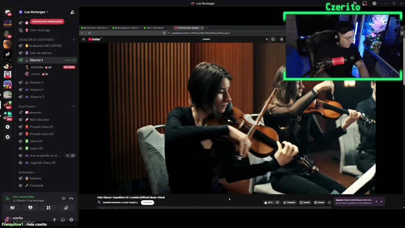The height and width of the screenshot is (228, 405).
Task: Join the Users #1 voice channel
Action: 47,141
